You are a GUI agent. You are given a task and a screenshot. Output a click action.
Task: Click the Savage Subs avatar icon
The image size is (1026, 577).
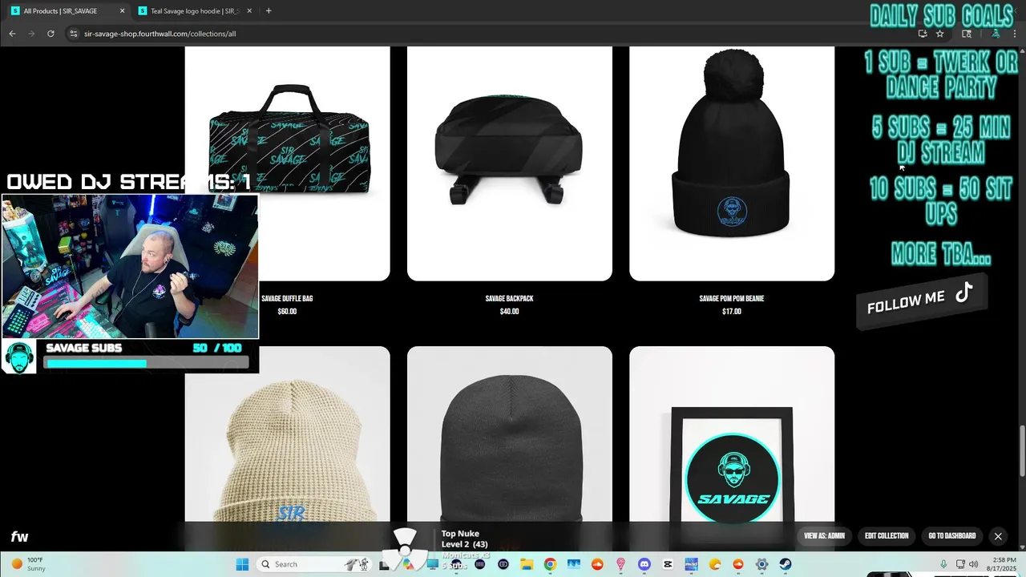click(x=19, y=357)
